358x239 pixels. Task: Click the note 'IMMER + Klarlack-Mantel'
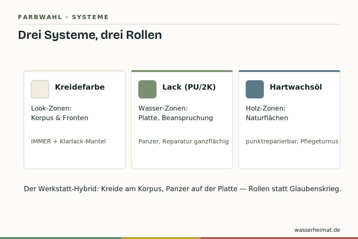pyautogui.click(x=68, y=142)
